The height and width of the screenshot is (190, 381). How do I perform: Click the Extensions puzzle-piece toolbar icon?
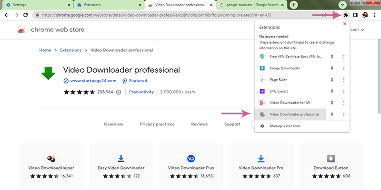coord(345,15)
